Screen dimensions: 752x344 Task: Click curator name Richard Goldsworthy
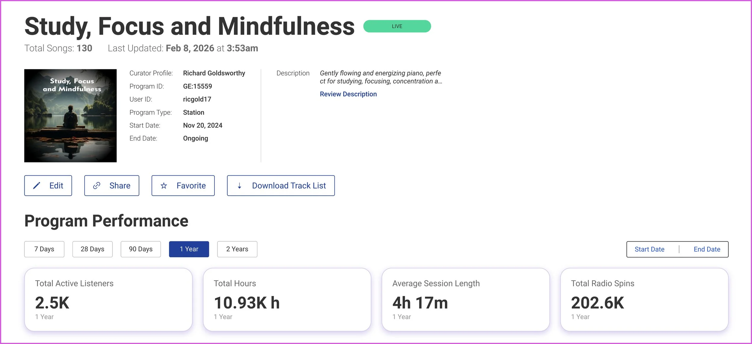click(x=214, y=73)
